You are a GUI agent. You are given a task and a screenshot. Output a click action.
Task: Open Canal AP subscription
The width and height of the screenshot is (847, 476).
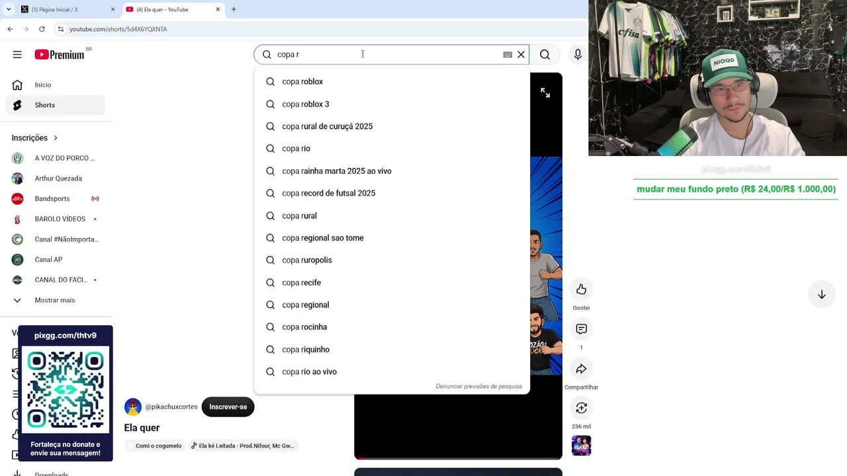56,260
